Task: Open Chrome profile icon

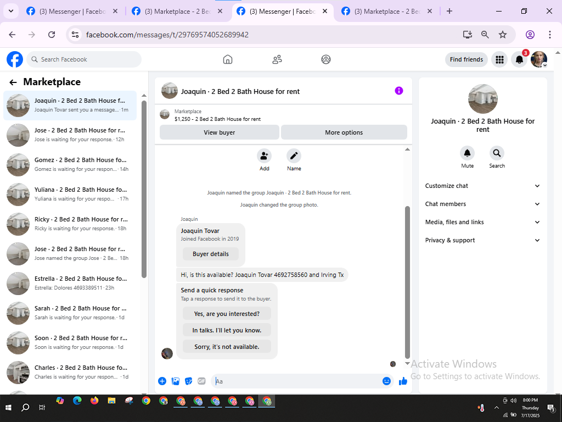Action: (x=530, y=35)
